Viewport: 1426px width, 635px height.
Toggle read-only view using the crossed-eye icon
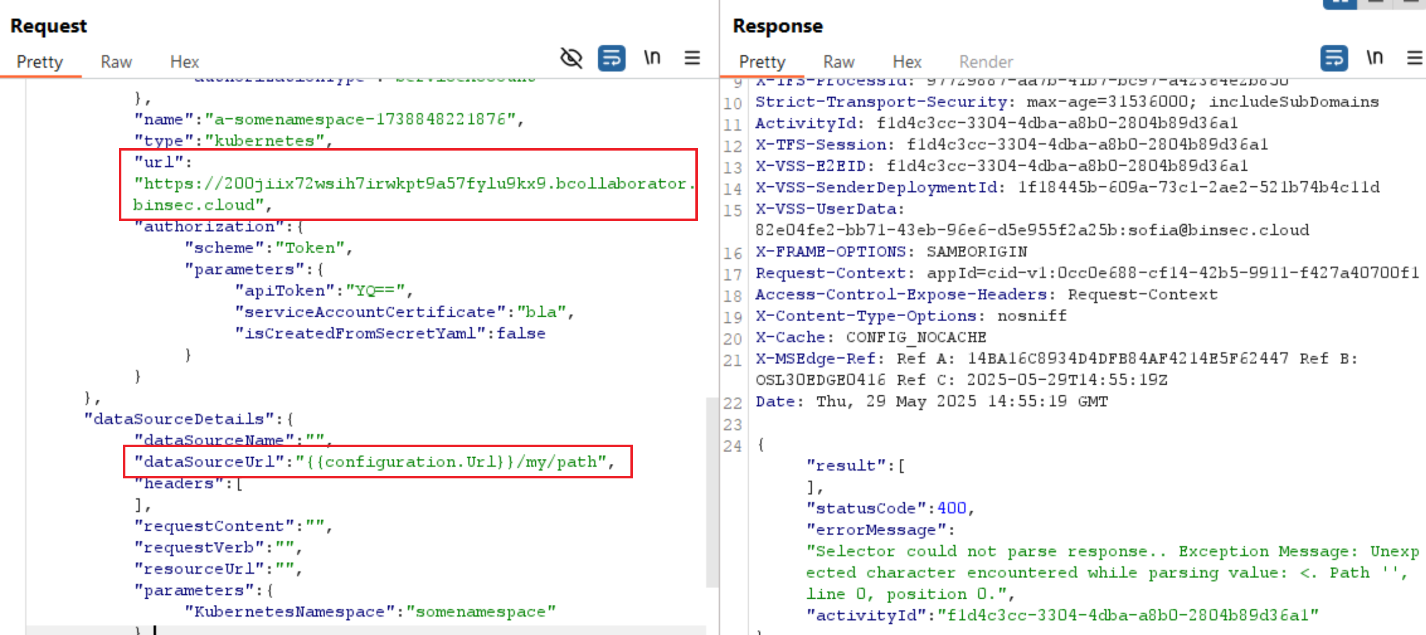click(x=572, y=57)
